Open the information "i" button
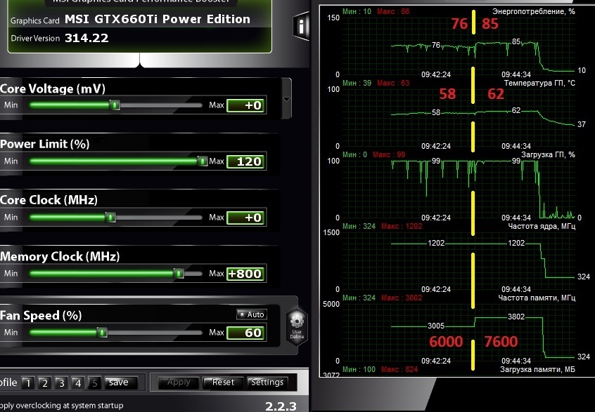The height and width of the screenshot is (412, 595). click(302, 27)
